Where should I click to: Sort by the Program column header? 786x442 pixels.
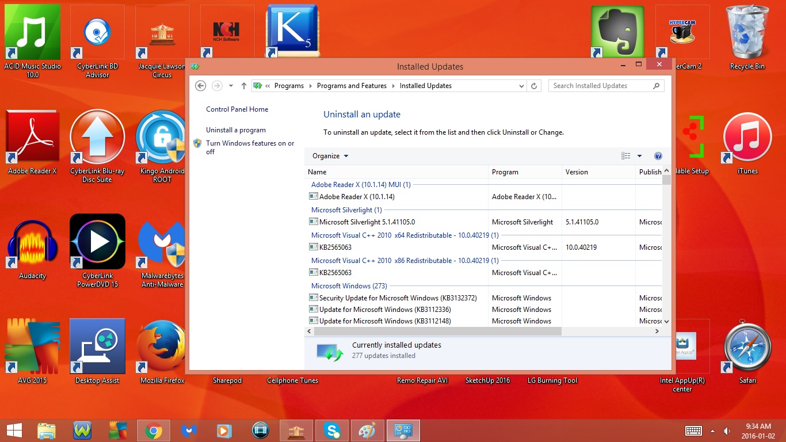coord(525,172)
